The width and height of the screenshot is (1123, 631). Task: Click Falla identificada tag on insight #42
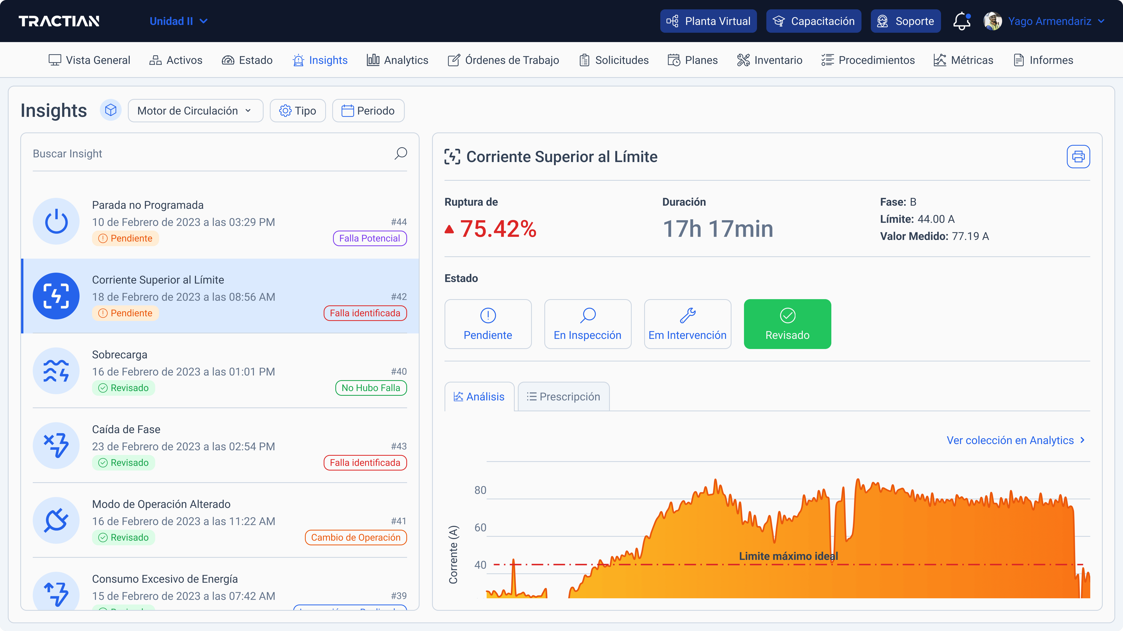[x=365, y=313]
